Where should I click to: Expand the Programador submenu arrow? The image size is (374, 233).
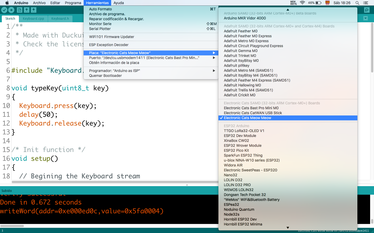point(214,71)
